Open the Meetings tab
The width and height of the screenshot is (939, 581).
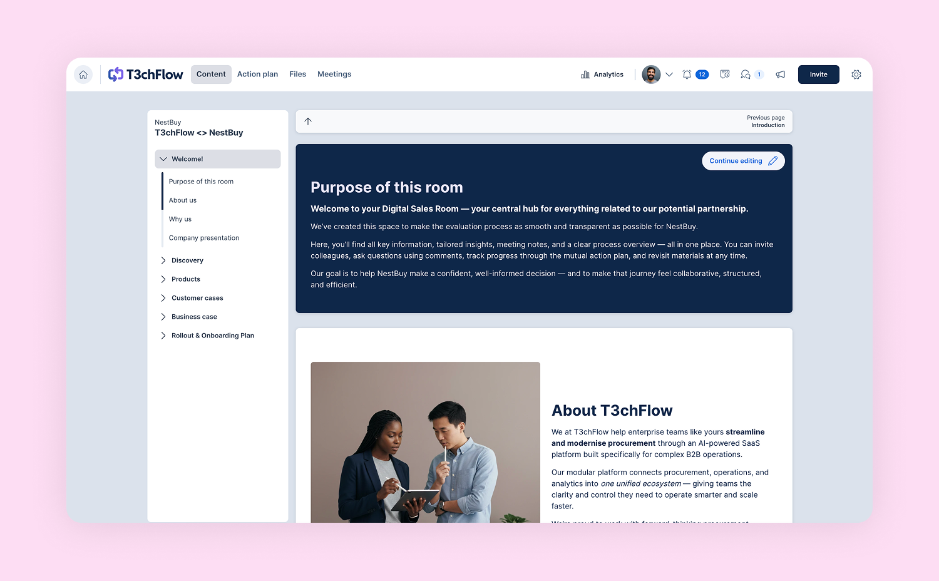click(x=334, y=75)
